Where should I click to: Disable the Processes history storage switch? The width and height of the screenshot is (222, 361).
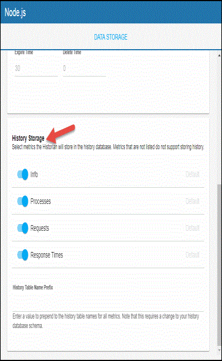coord(23,201)
